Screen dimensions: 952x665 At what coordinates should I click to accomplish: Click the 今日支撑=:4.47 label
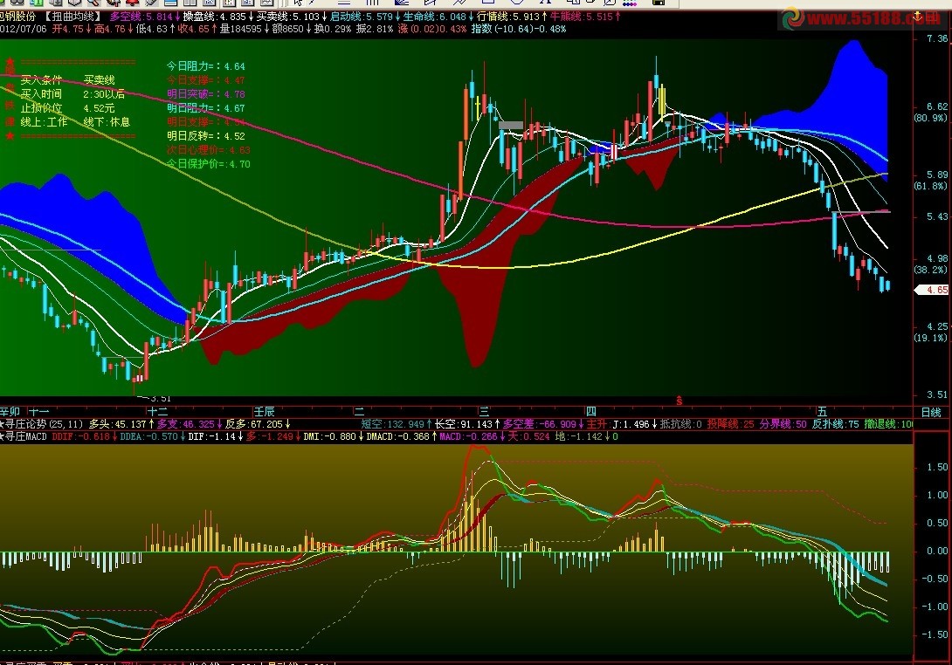pyautogui.click(x=206, y=80)
